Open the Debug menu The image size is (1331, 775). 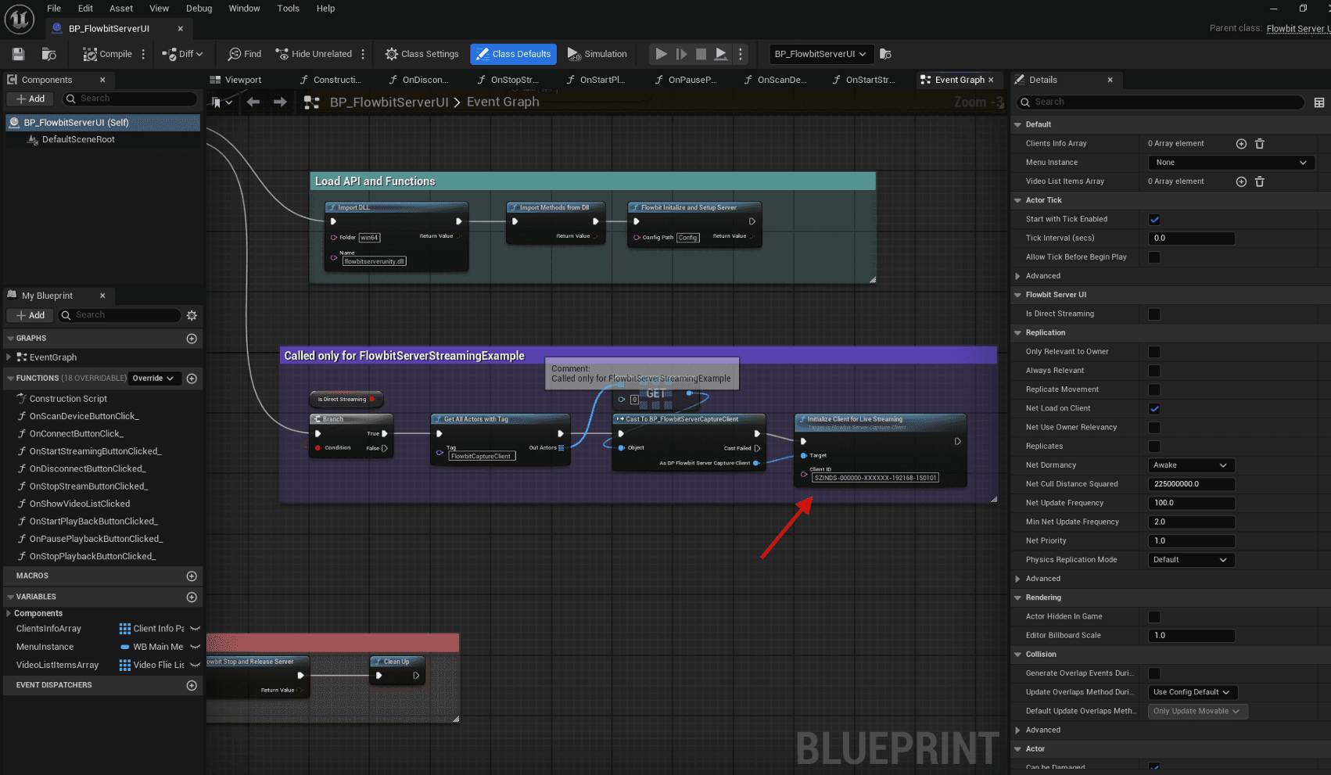click(199, 9)
